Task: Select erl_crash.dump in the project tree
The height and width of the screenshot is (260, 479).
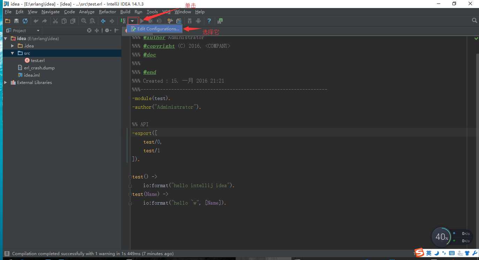Action: pyautogui.click(x=39, y=68)
